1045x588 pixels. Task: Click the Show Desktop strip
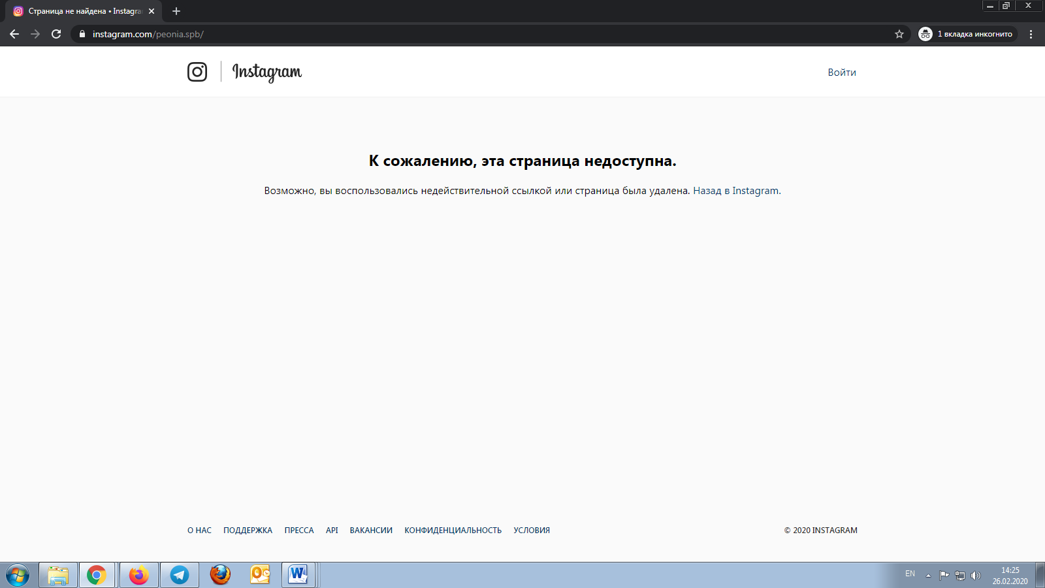coord(1040,576)
